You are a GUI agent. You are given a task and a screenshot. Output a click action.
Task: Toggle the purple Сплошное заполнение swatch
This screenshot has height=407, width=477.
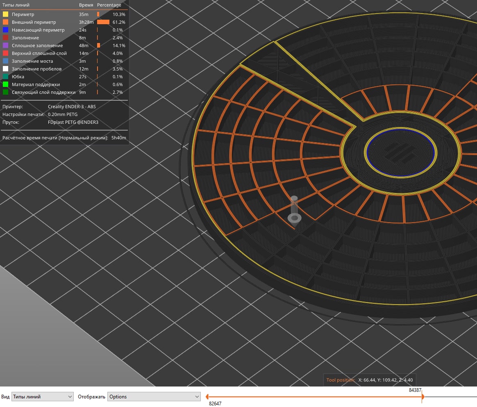[5, 45]
